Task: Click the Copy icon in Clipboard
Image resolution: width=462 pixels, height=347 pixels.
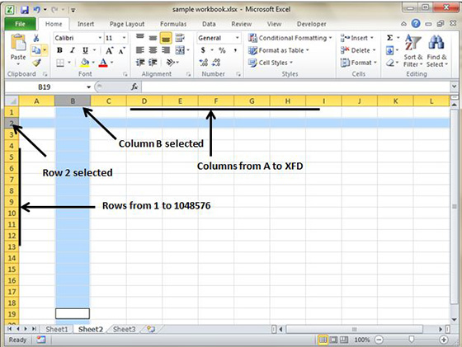Action: pos(36,50)
